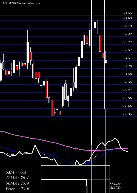The height and width of the screenshot is (193, 137).
Task: Click the 65.35 price level label
Action: (x=128, y=114)
